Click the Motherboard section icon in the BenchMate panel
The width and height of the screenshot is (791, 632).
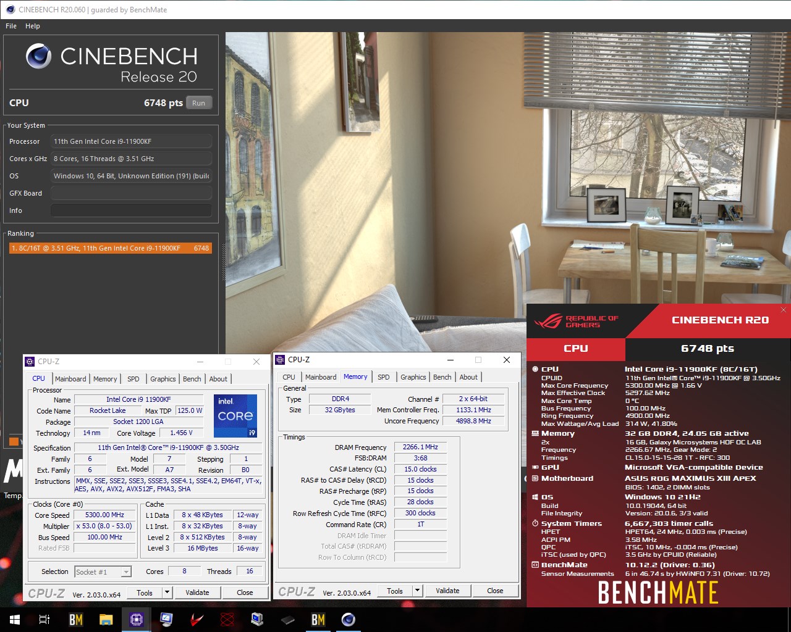535,478
